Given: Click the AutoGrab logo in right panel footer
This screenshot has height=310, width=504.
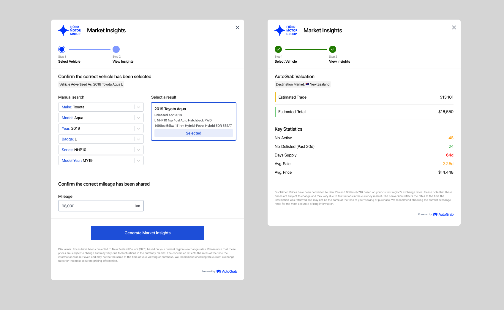Looking at the screenshot, I should click(443, 214).
